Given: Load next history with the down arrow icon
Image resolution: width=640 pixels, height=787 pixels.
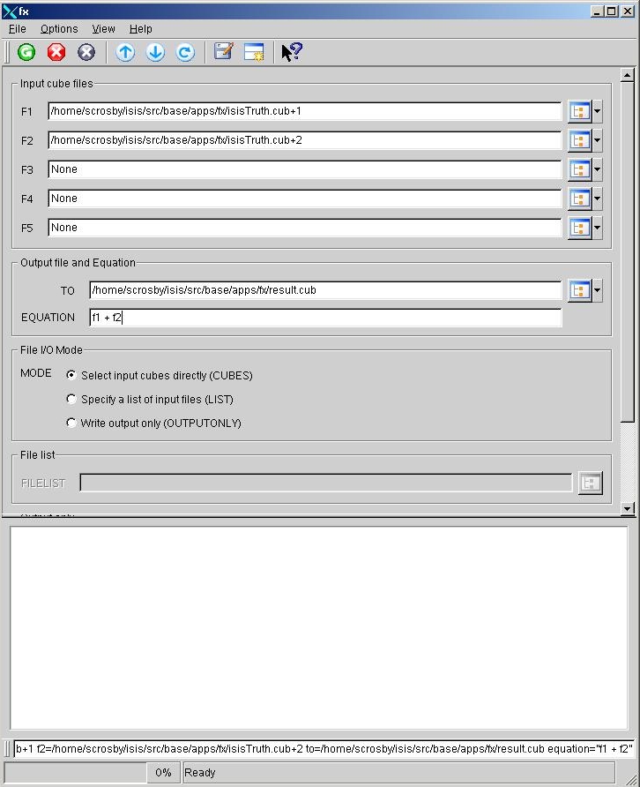Looking at the screenshot, I should coord(155,52).
